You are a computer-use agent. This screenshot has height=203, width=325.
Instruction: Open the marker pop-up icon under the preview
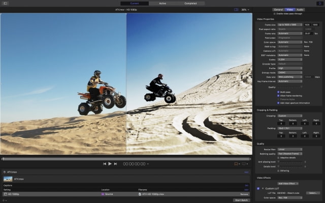(237, 164)
